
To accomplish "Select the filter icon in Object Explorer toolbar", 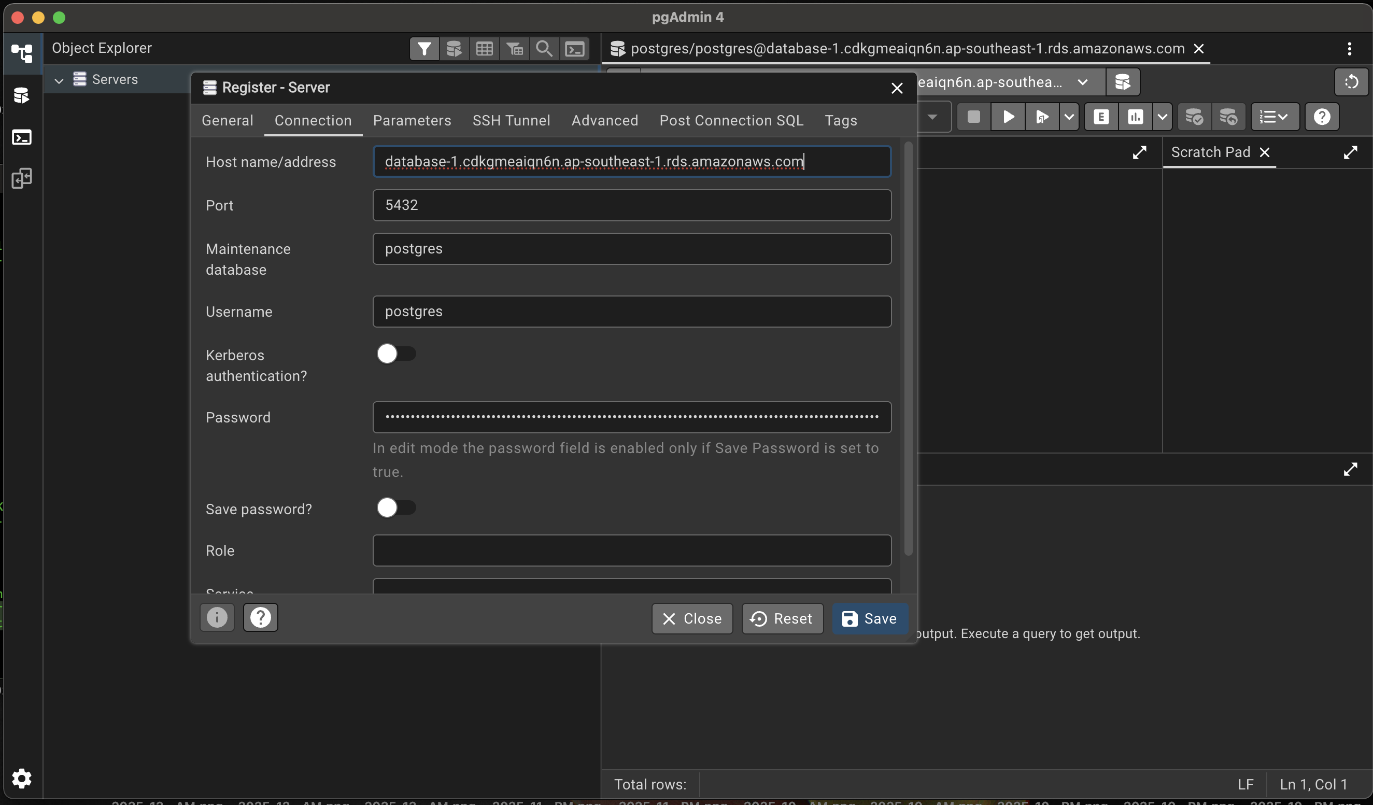I will (424, 49).
